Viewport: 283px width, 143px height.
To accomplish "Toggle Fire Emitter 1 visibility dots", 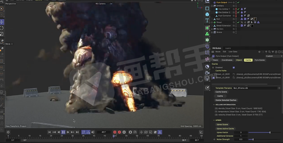I will click(x=236, y=9).
